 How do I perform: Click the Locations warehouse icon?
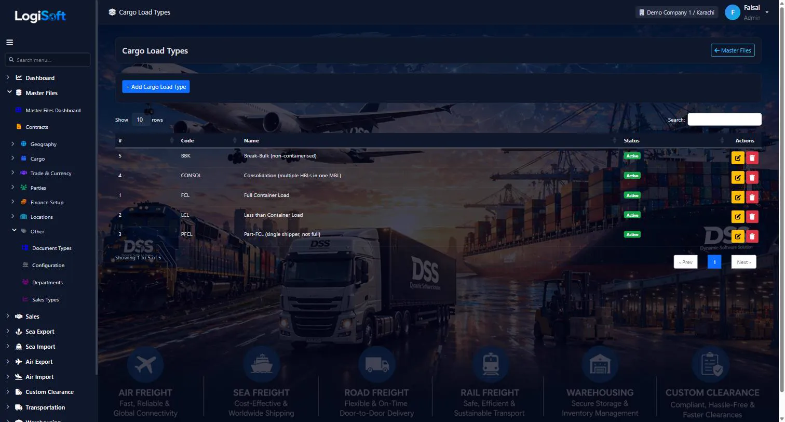[x=23, y=217]
